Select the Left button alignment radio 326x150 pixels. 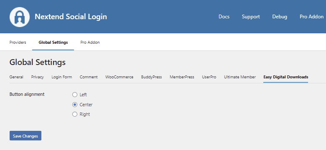pos(75,95)
